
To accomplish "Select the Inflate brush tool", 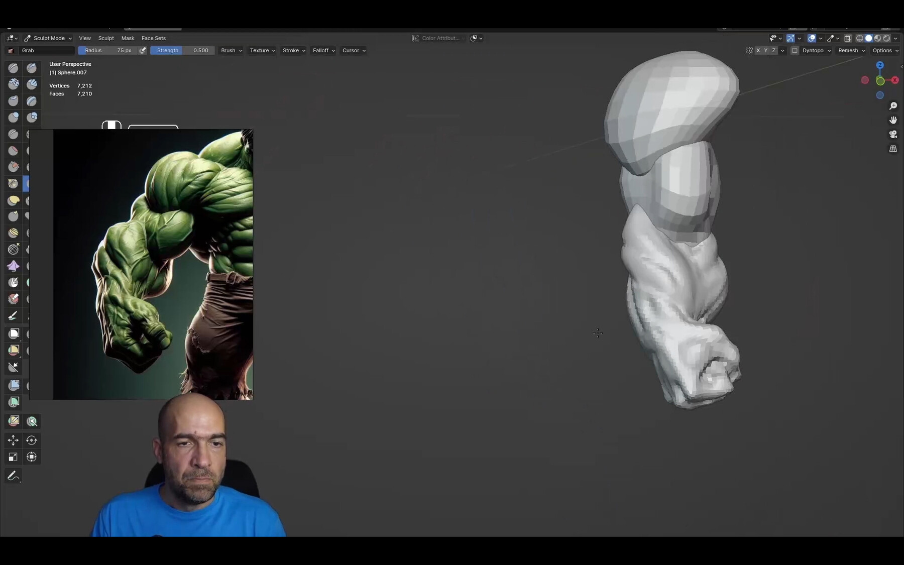I will click(x=14, y=118).
